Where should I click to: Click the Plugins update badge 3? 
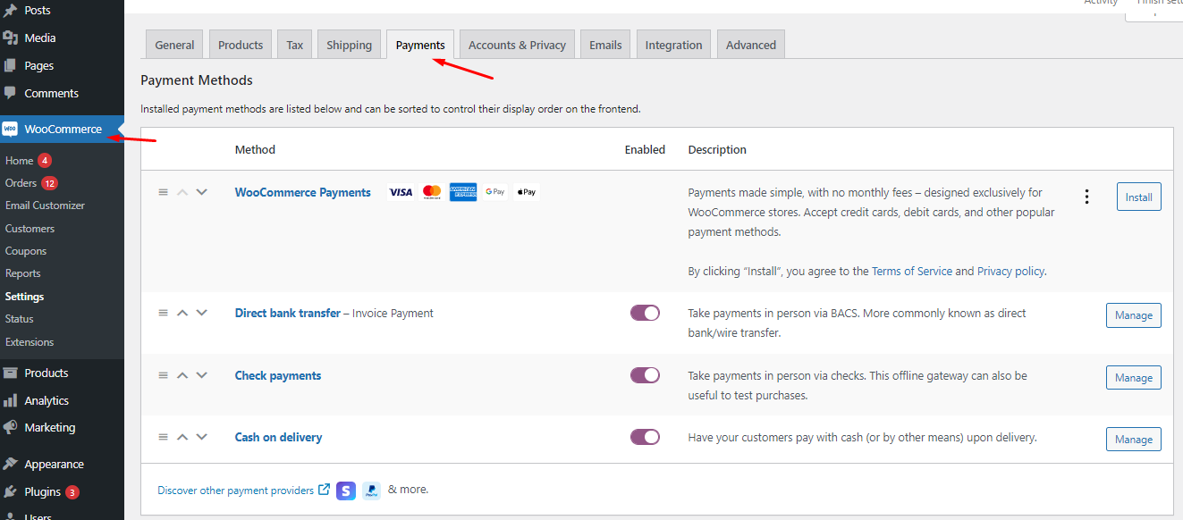point(72,492)
